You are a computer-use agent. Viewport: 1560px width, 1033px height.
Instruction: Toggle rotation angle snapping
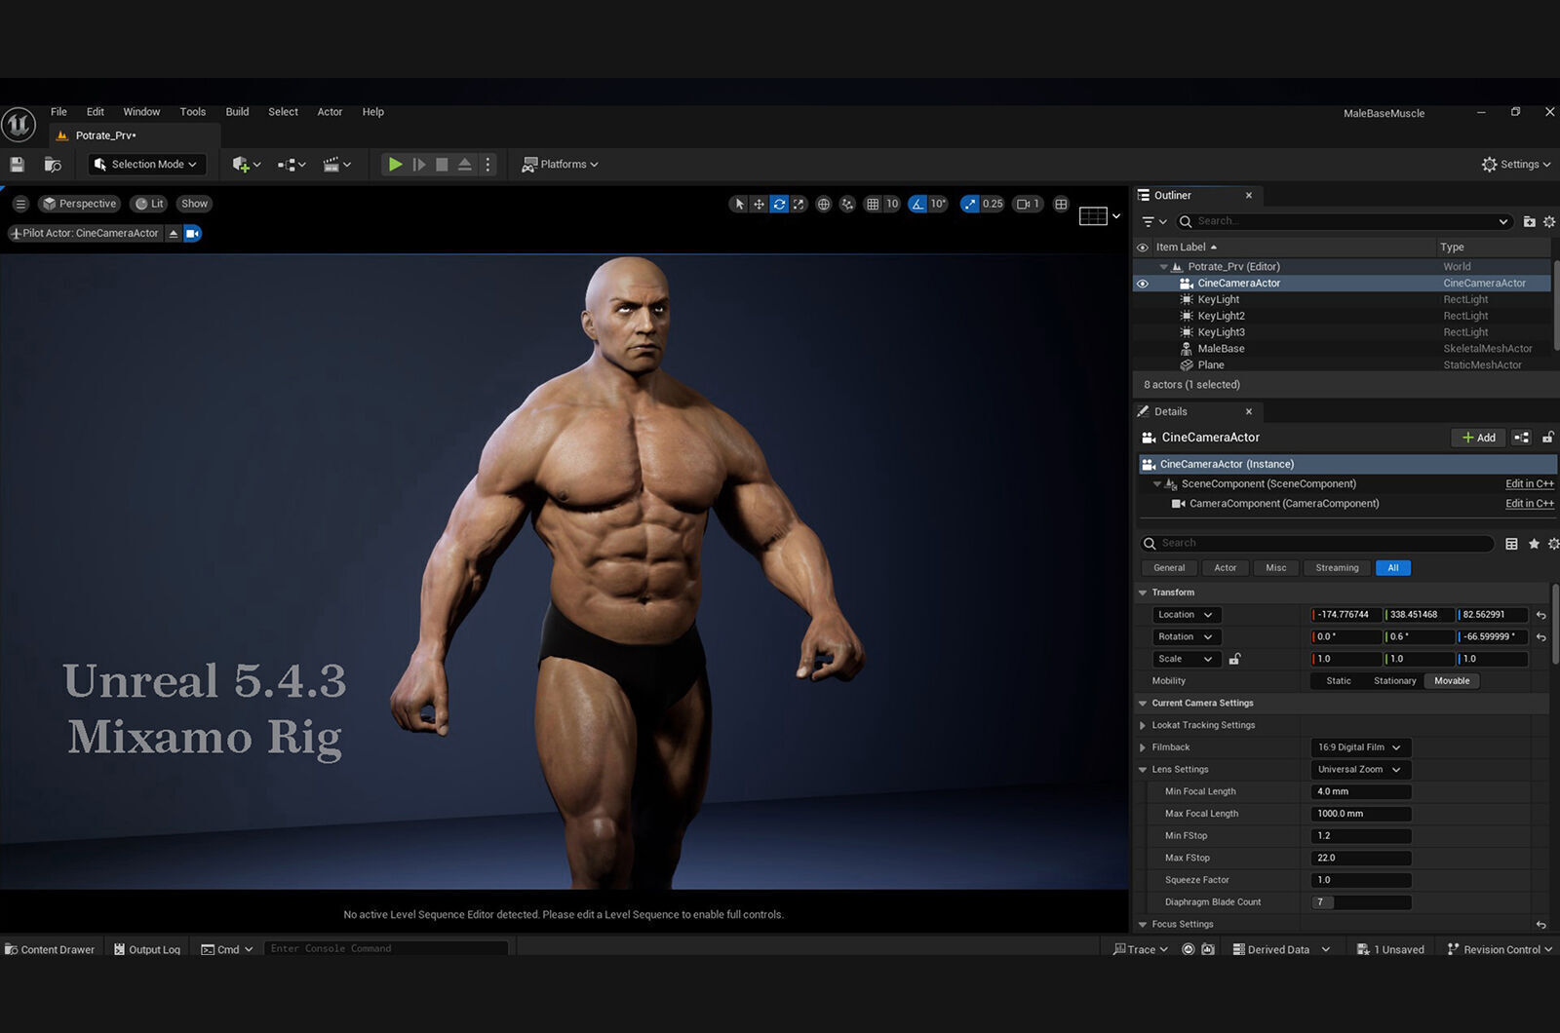coord(917,204)
